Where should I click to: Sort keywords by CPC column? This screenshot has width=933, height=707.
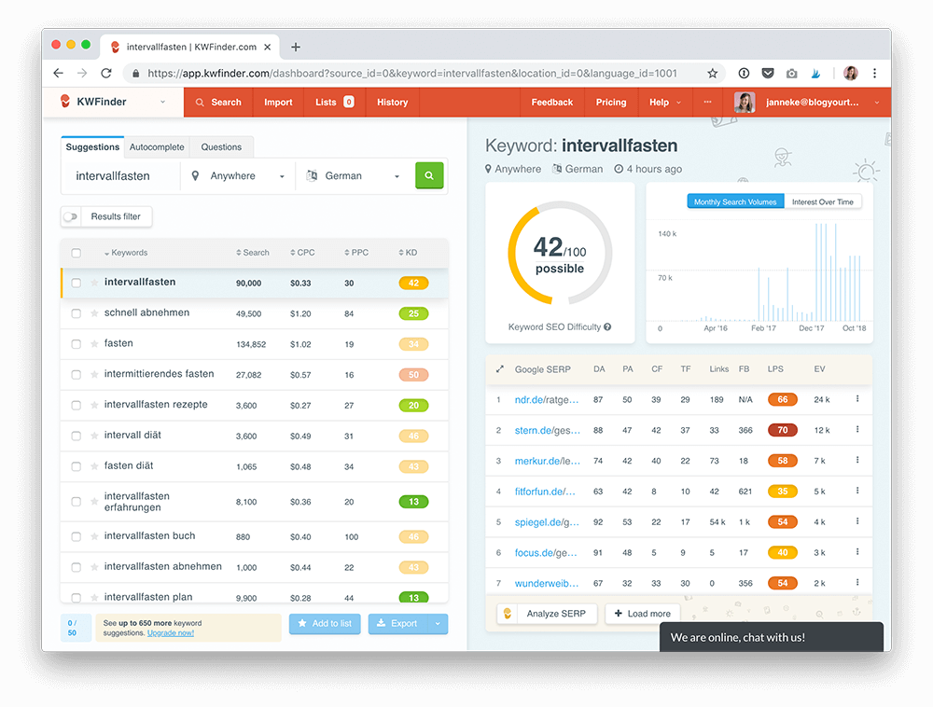302,253
